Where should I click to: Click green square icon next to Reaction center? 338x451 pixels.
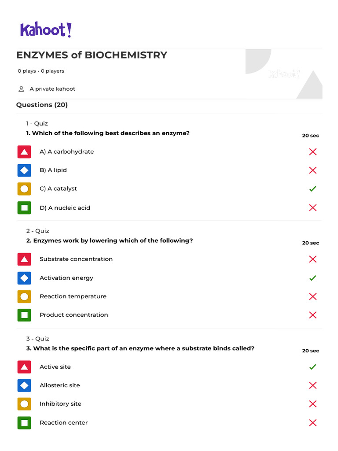pyautogui.click(x=24, y=423)
